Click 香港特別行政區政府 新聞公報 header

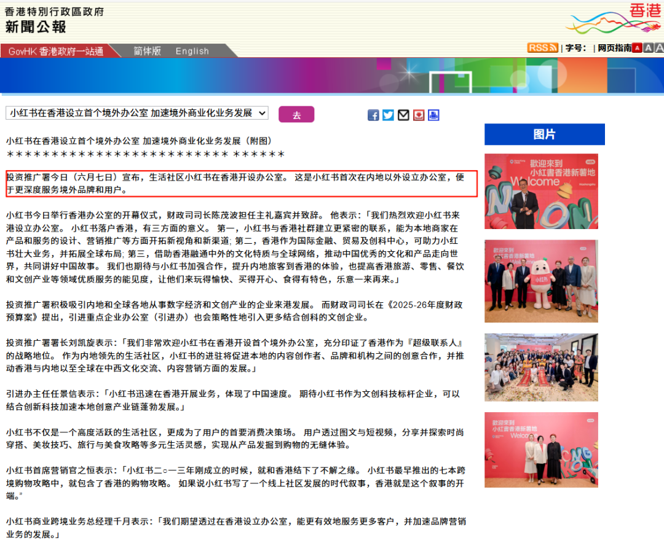click(54, 20)
